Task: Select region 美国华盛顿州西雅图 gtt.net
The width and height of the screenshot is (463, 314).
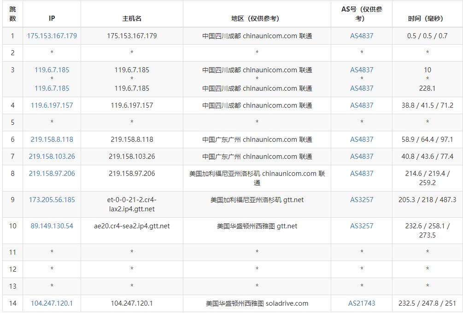Action: pyautogui.click(x=257, y=226)
